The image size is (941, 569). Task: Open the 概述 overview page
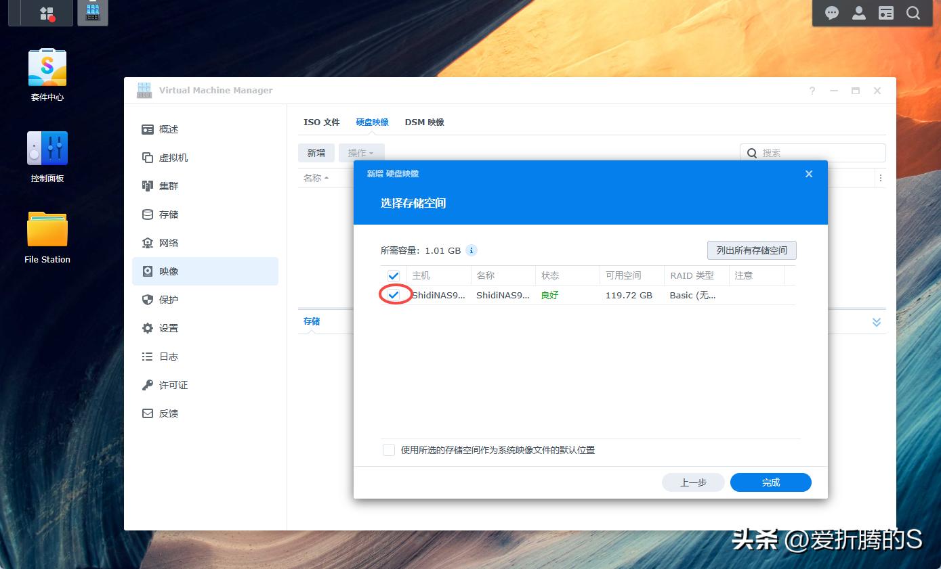[x=169, y=129]
